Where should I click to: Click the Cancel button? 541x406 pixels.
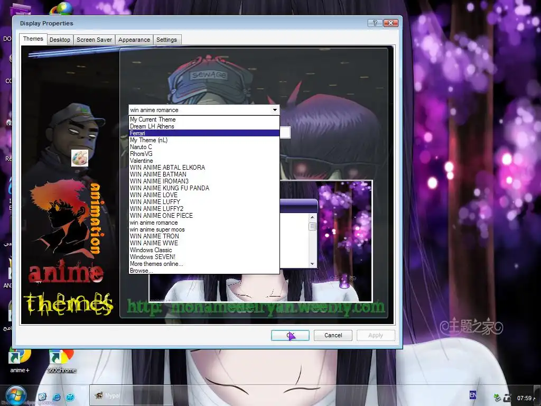(333, 335)
